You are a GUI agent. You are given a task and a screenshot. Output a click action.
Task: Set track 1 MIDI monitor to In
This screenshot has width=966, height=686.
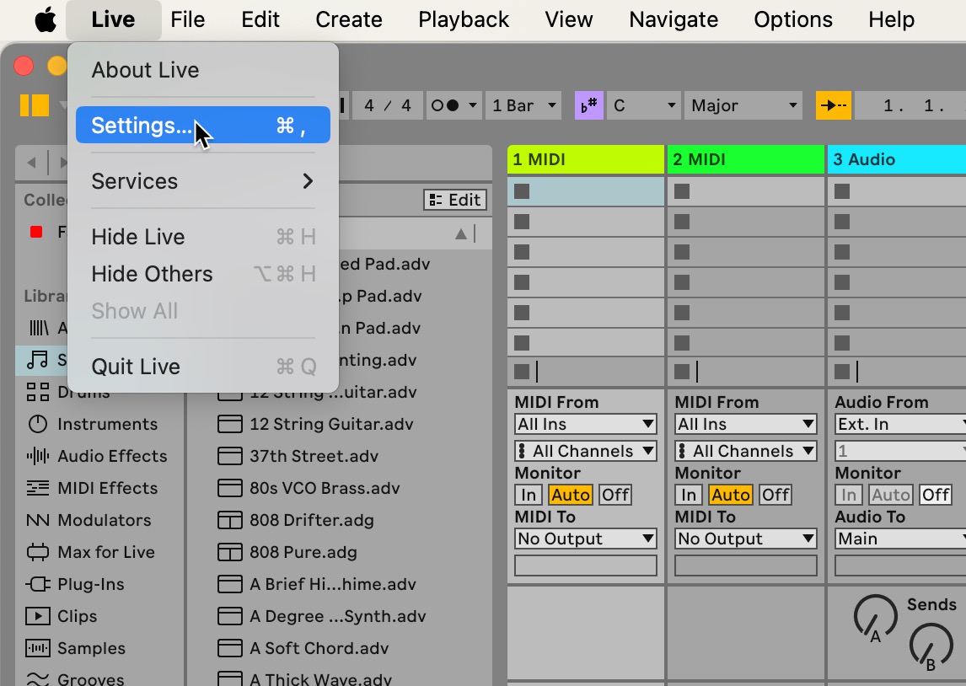click(x=529, y=495)
